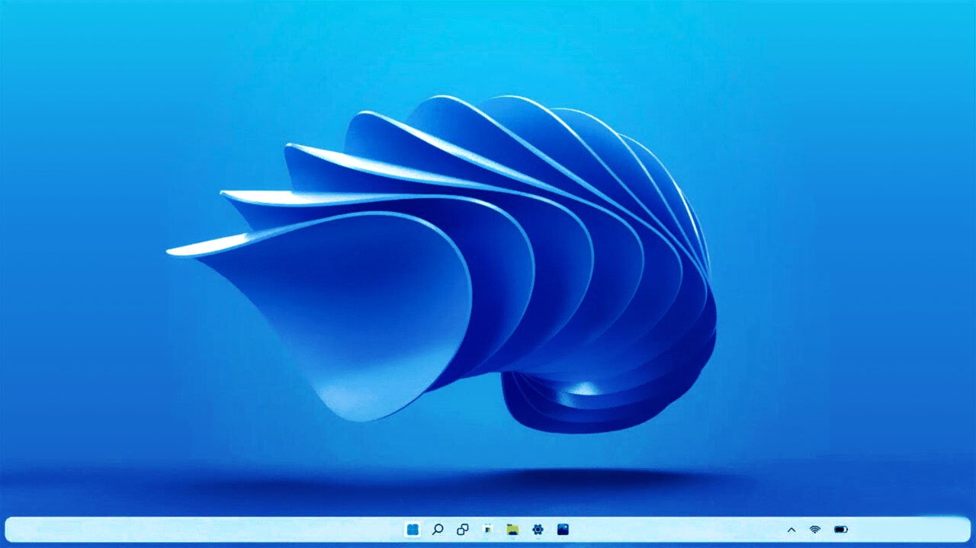Launch File Explorer from the taskbar
976x548 pixels.
tap(512, 529)
